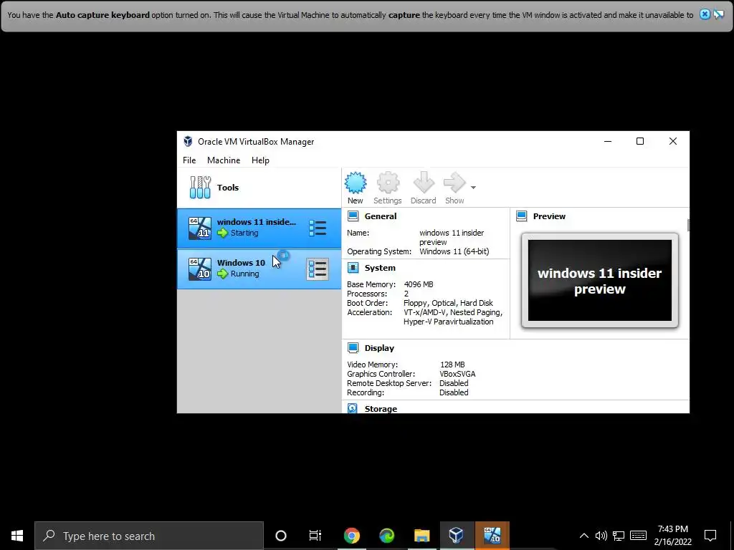Select the windows 11 insider preview VM

pos(259,228)
